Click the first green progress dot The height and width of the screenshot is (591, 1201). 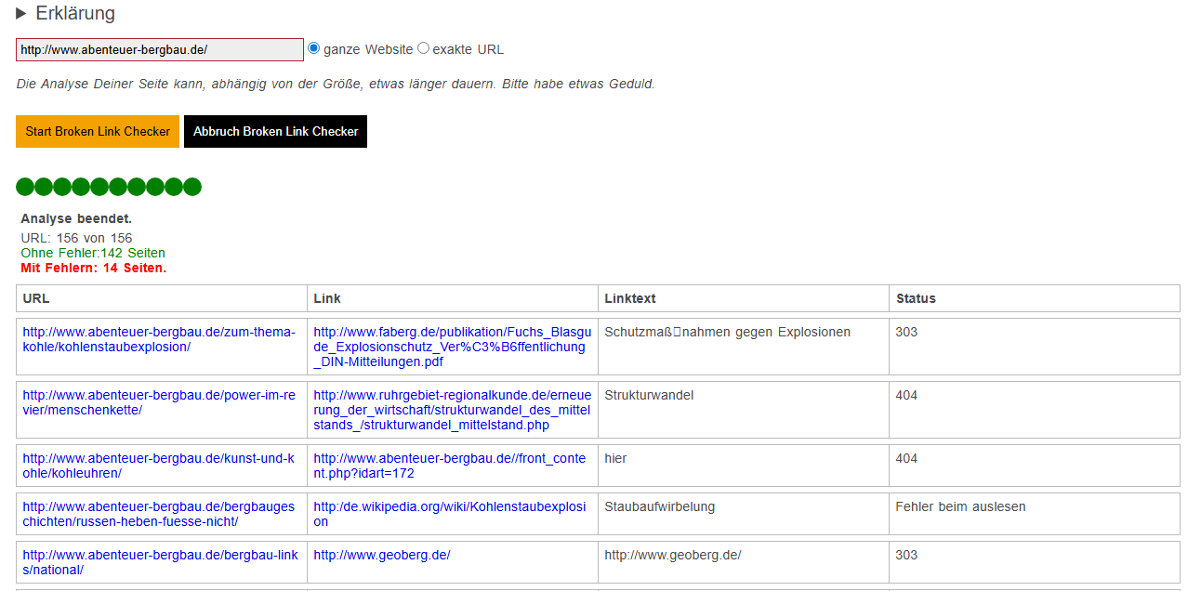click(x=25, y=187)
